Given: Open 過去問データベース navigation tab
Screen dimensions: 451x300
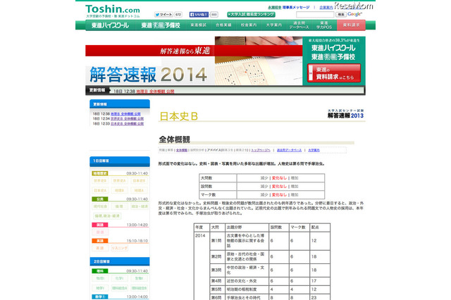Looking at the screenshot, I should [299, 25].
